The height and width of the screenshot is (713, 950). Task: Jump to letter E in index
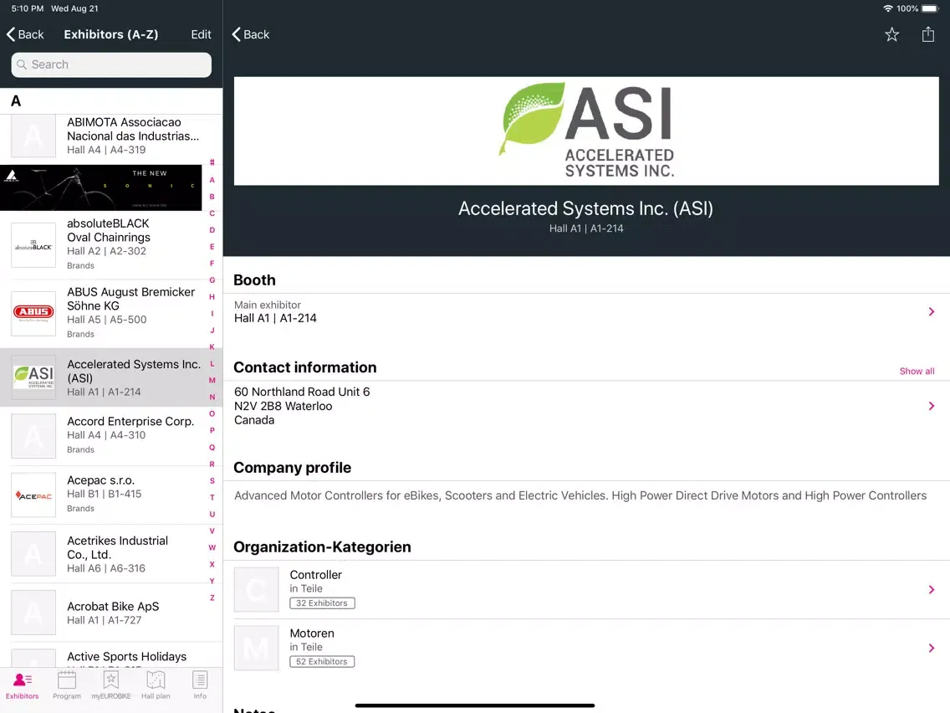pos(212,247)
